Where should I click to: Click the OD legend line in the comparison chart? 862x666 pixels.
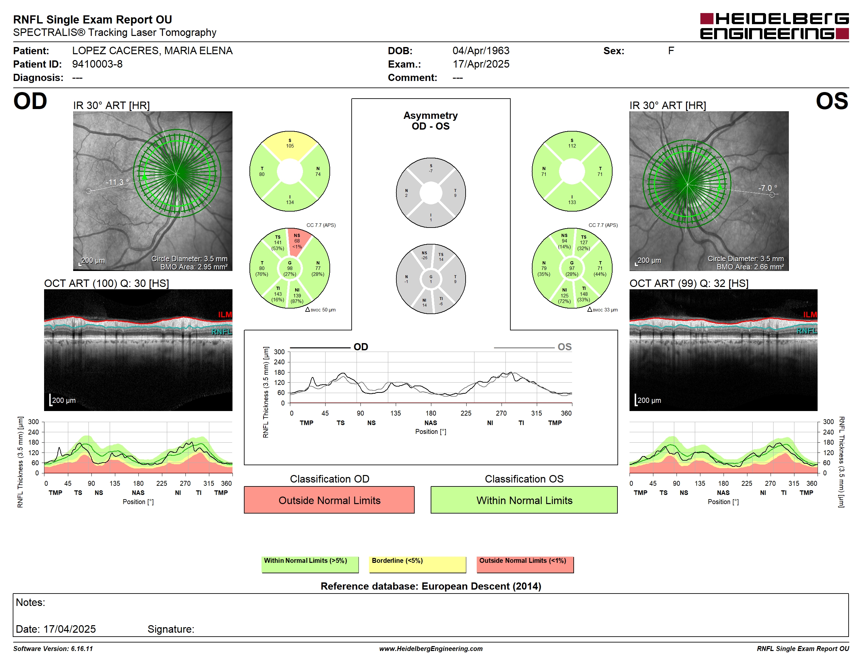(320, 348)
